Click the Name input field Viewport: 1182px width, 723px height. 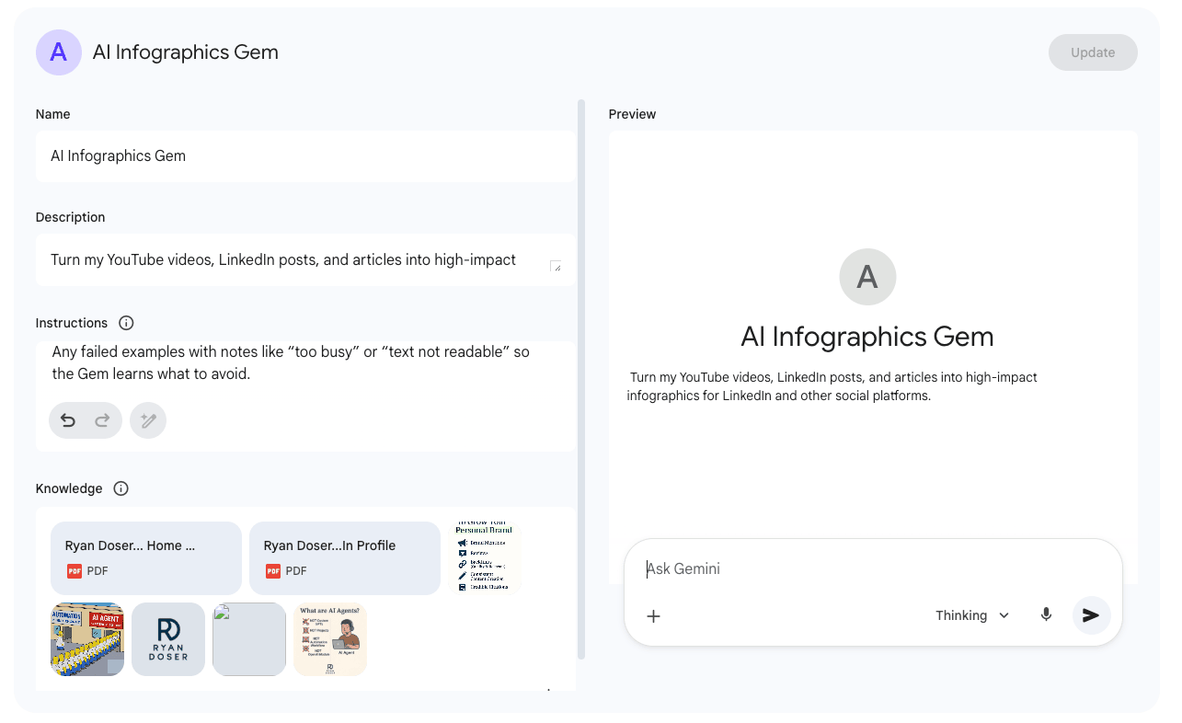pos(305,156)
